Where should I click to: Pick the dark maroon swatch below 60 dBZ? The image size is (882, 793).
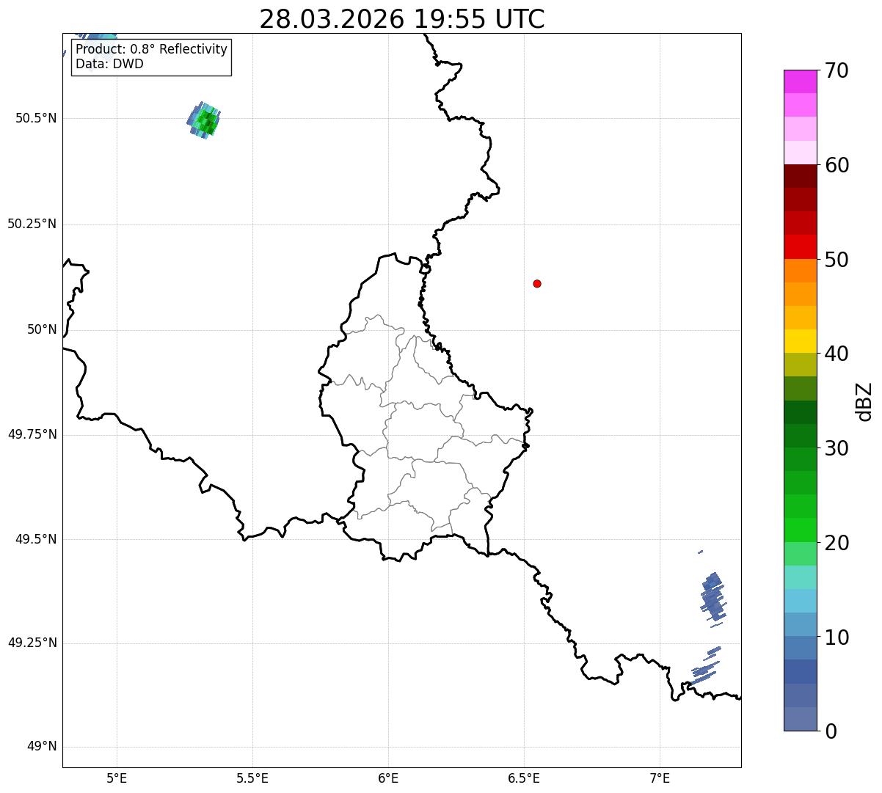[x=800, y=176]
